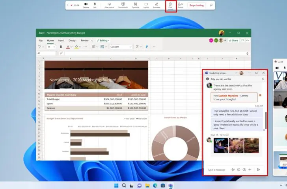
Task: Toggle Bold formatting in Excel
Action: coord(61,47)
